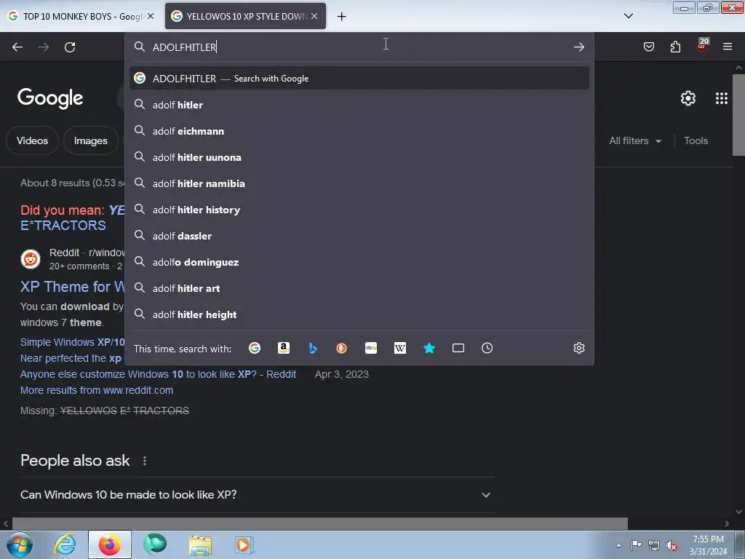Open the Tools button
Image resolution: width=745 pixels, height=559 pixels.
[x=696, y=140]
